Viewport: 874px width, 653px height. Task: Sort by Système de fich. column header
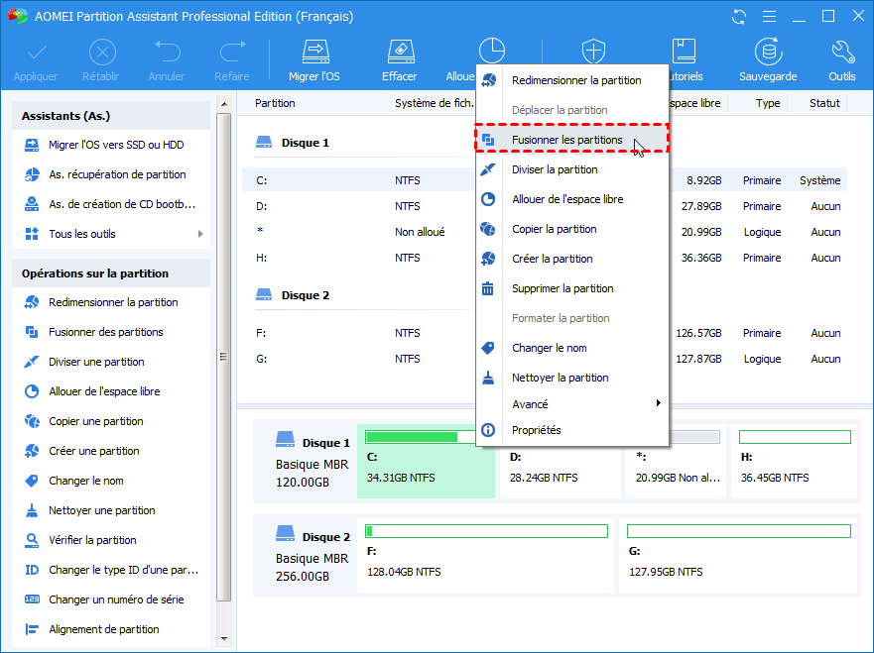[435, 103]
